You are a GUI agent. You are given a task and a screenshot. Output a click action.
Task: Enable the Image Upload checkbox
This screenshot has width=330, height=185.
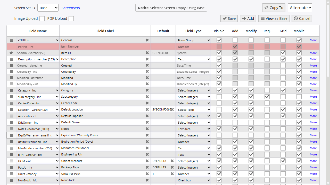(42, 18)
